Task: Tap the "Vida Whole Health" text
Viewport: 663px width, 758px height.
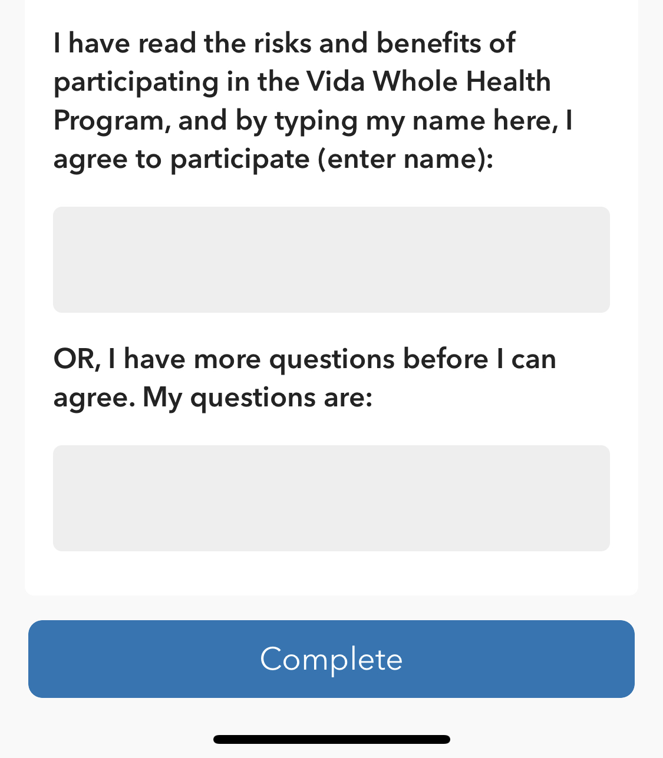Action: pyautogui.click(x=428, y=81)
